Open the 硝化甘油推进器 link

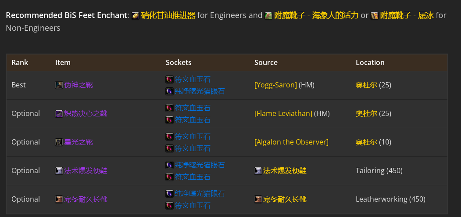pos(168,15)
